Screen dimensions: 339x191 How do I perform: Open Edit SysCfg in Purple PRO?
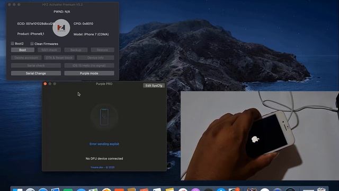pyautogui.click(x=154, y=85)
